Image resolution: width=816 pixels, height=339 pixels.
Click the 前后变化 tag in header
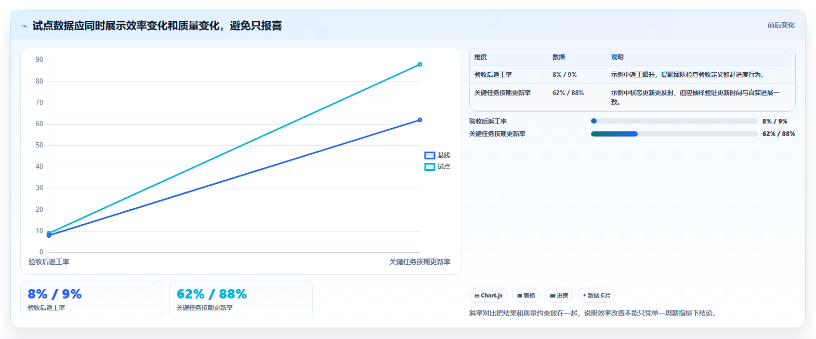tap(781, 25)
